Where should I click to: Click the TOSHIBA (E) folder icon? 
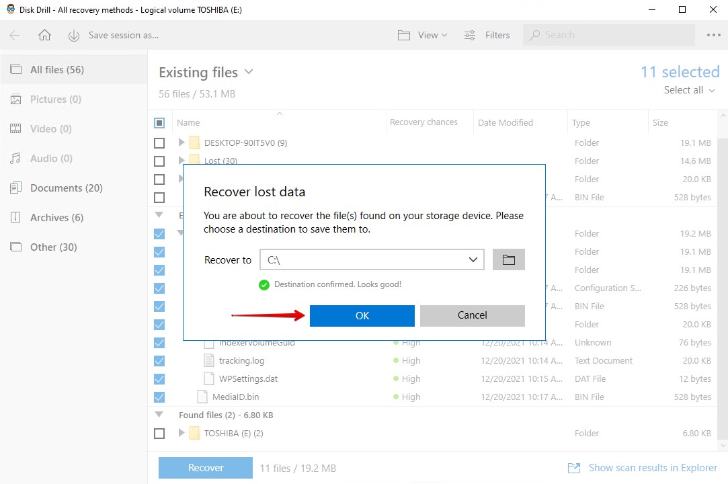coord(194,433)
